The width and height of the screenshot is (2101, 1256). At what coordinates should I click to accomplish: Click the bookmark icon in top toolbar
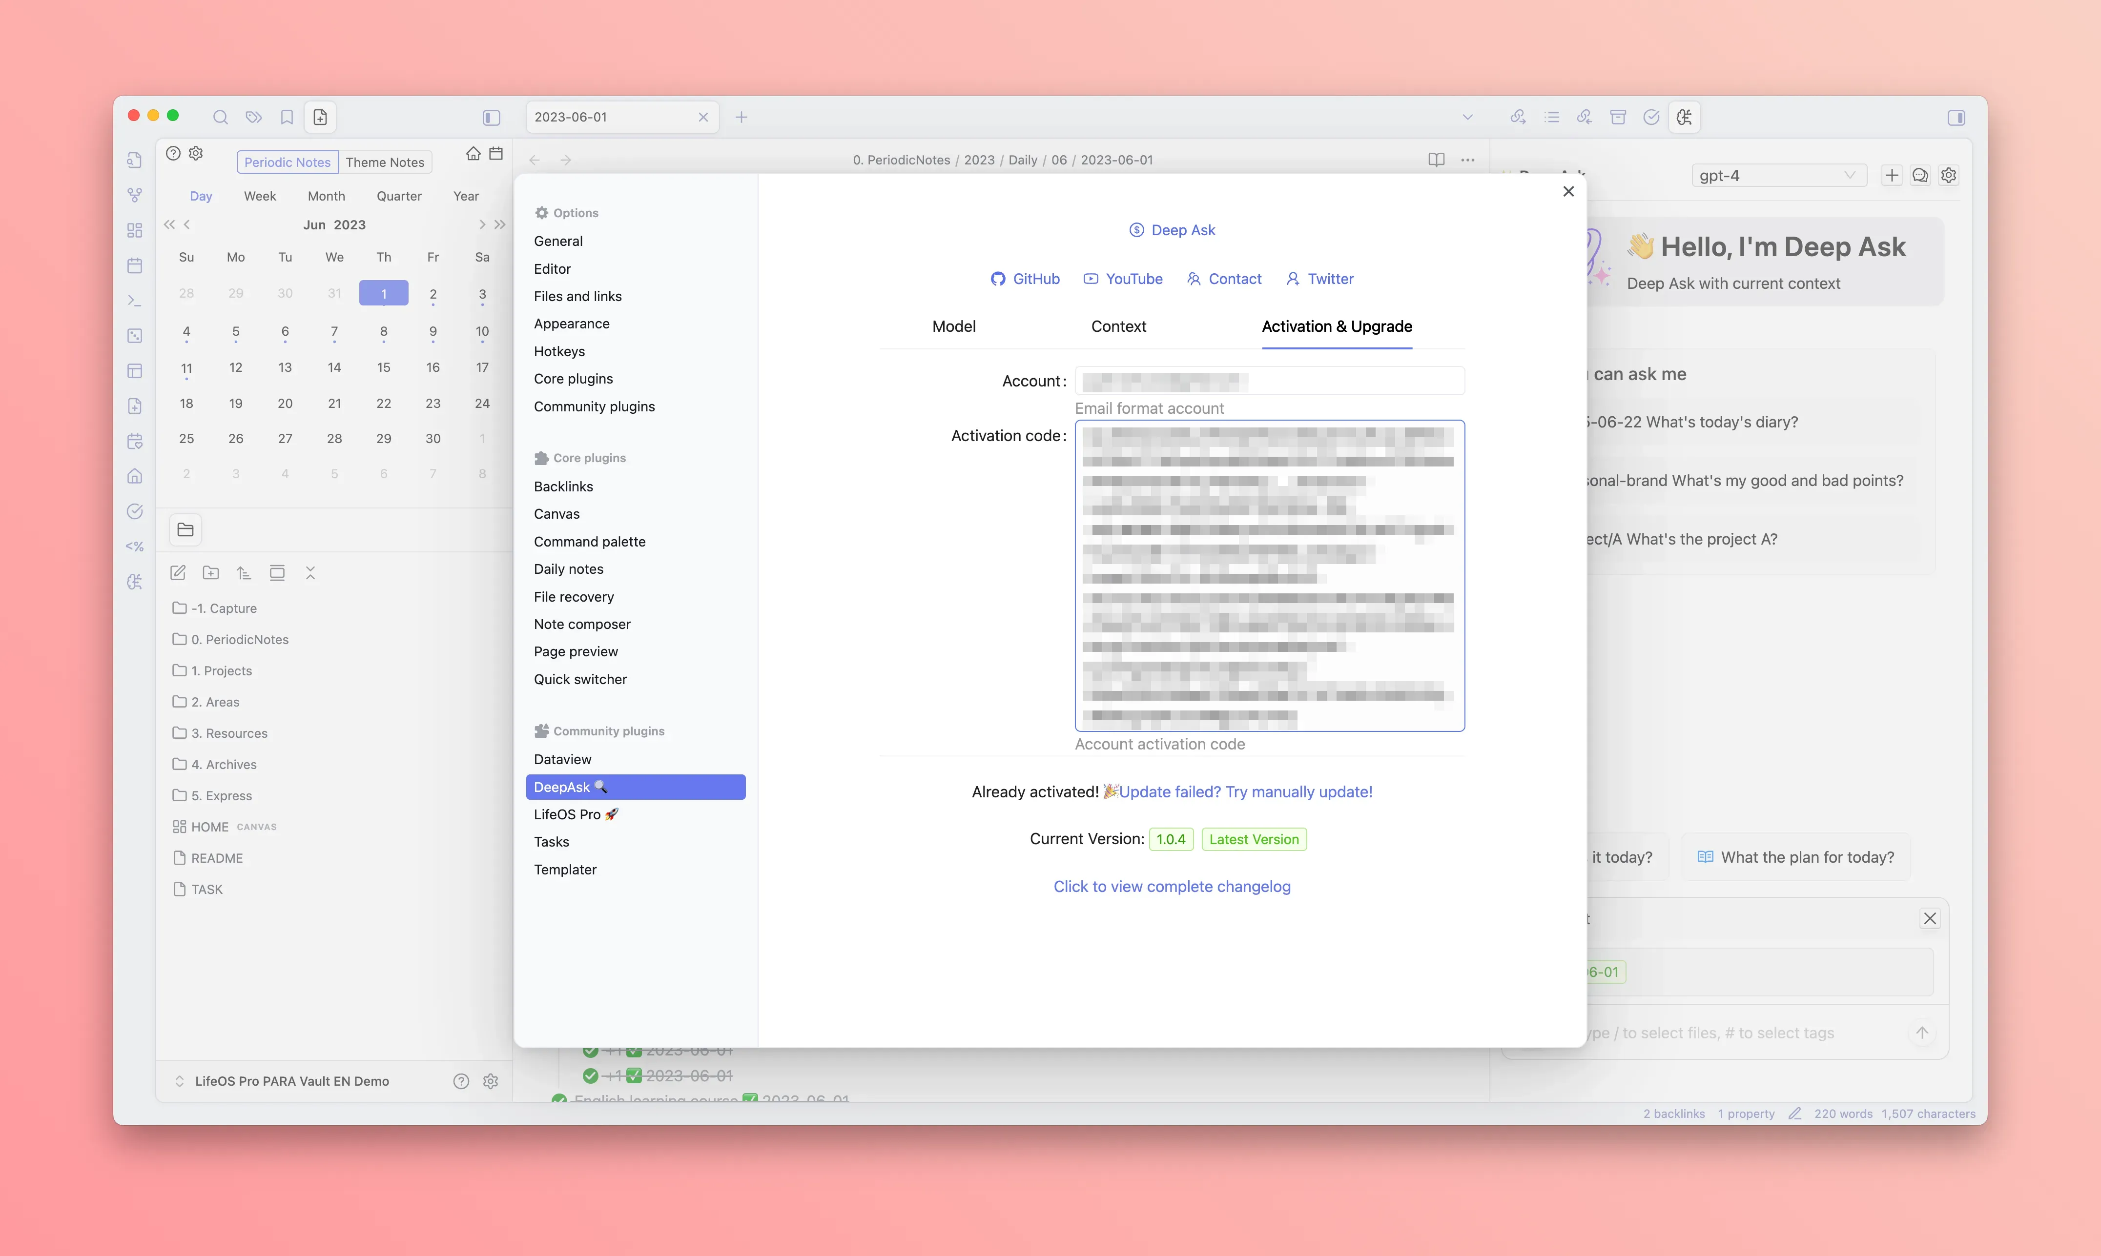(287, 117)
